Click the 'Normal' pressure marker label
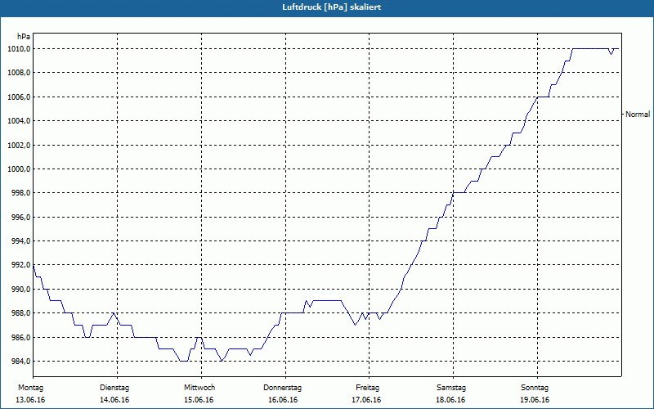Screen dimensions: 654x409 pyautogui.click(x=638, y=115)
